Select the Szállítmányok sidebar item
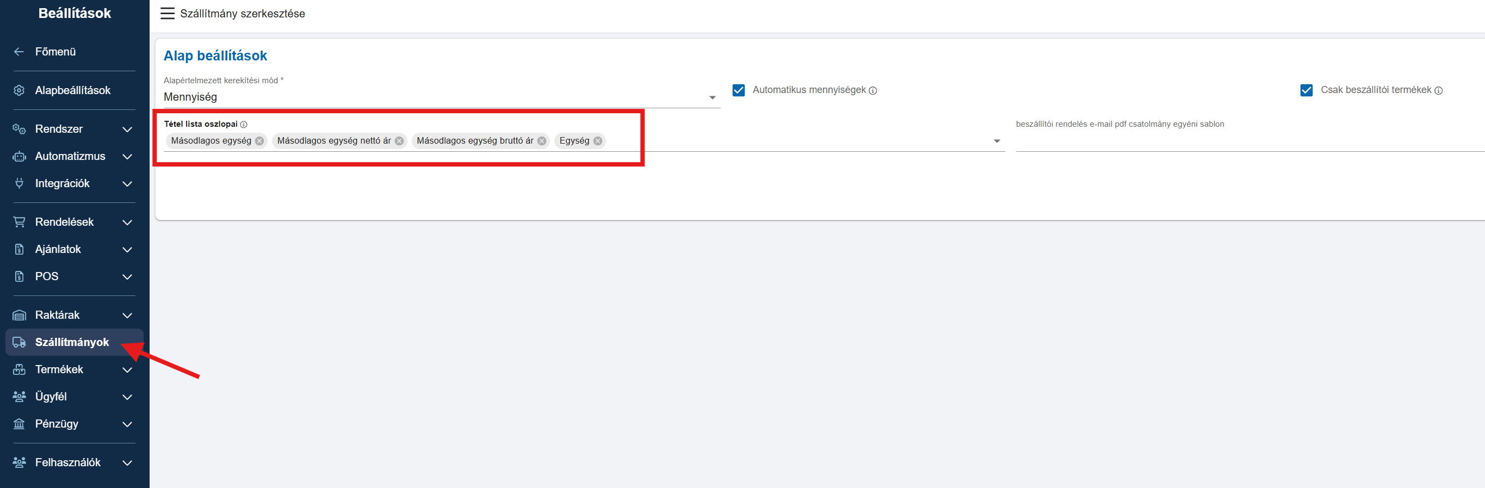The width and height of the screenshot is (1485, 488). point(74,342)
